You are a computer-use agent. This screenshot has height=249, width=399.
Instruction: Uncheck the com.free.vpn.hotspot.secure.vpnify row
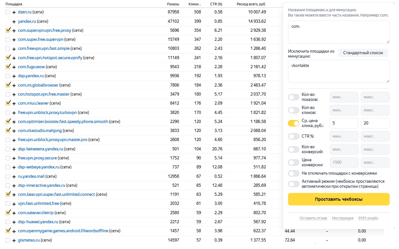coord(8,58)
